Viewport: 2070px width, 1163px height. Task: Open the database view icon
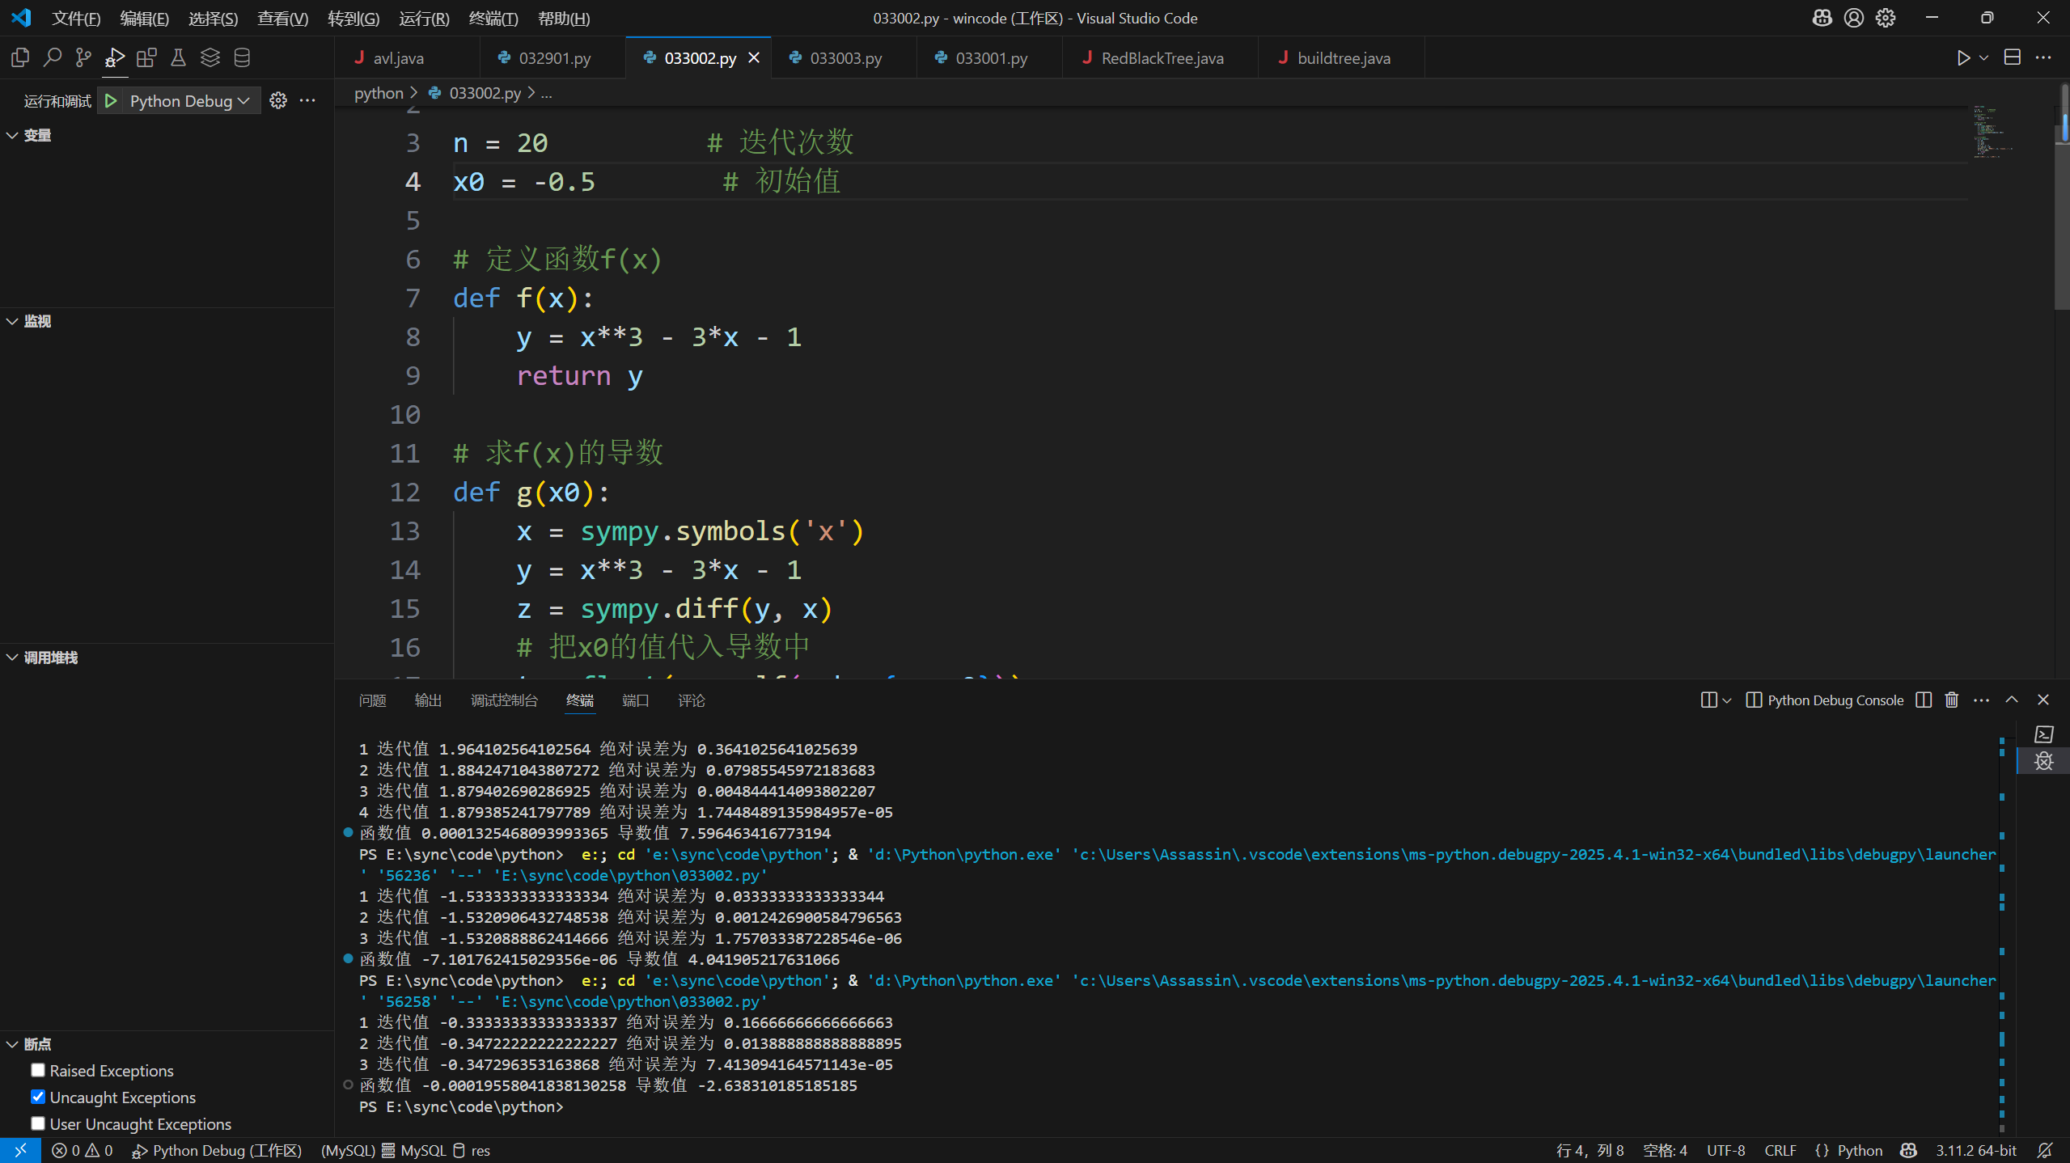(242, 57)
